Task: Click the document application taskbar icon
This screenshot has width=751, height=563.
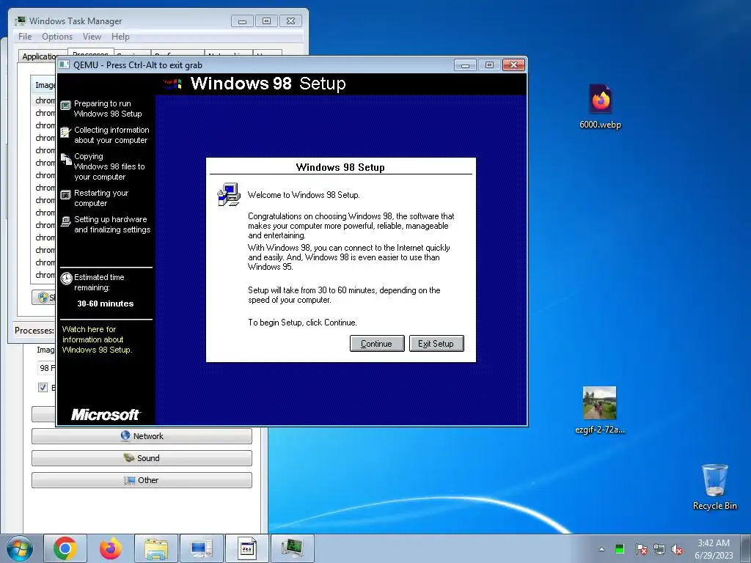Action: pos(247,548)
